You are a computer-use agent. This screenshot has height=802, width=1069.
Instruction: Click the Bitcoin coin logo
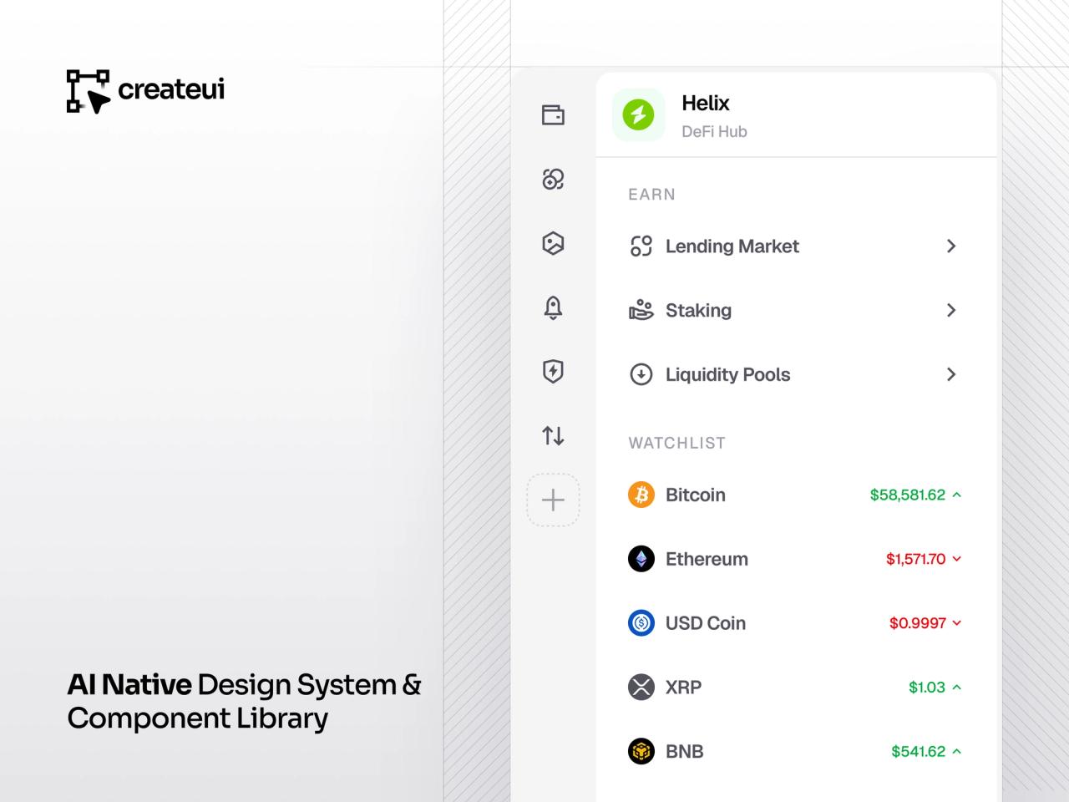point(641,495)
